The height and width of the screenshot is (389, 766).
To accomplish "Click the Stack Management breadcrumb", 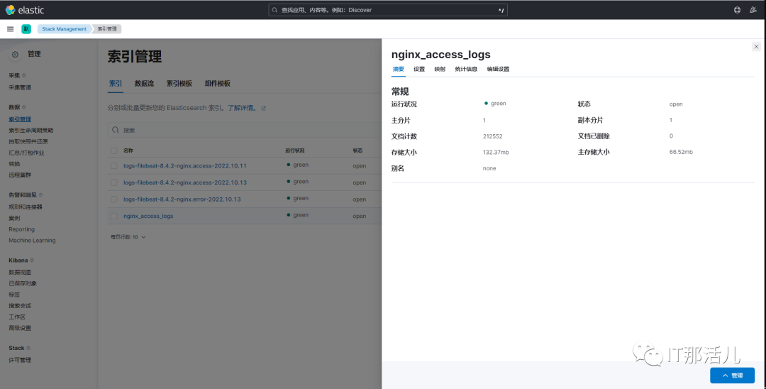I will [x=64, y=29].
